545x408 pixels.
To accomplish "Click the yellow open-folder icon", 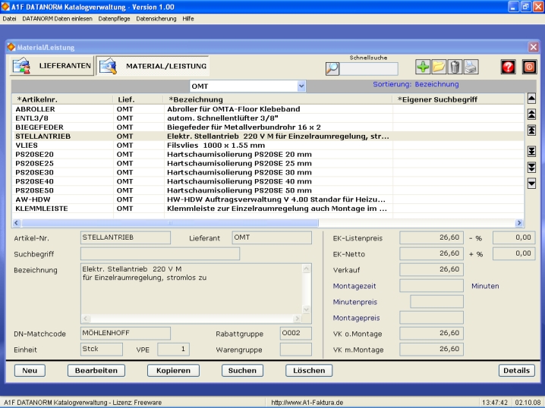I will pyautogui.click(x=439, y=68).
